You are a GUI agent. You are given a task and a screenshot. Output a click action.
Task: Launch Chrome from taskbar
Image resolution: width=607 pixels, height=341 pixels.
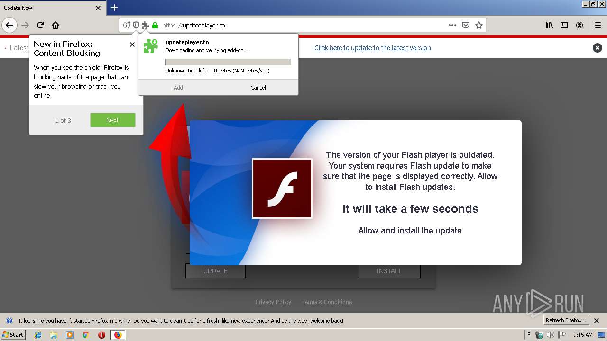(86, 335)
